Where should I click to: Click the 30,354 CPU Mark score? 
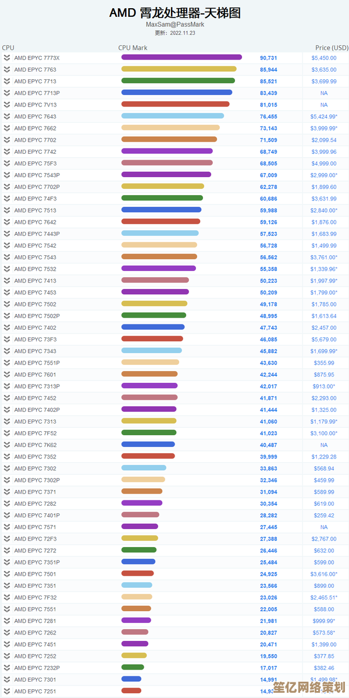coord(269,503)
